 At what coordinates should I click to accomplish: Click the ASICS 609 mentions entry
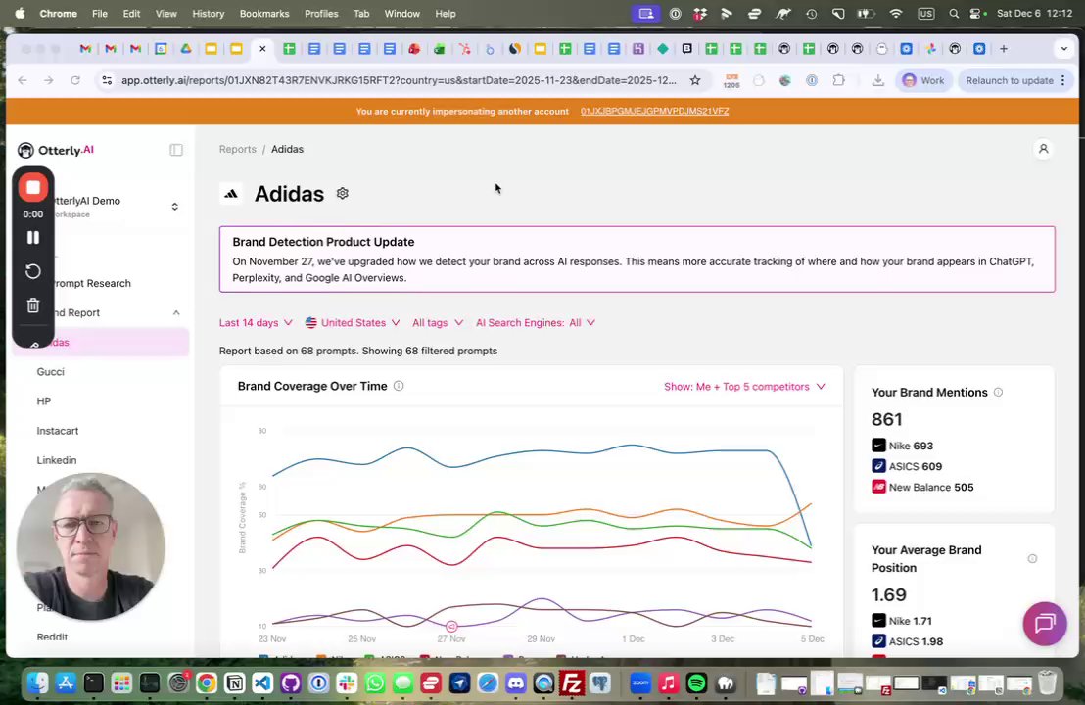point(907,466)
